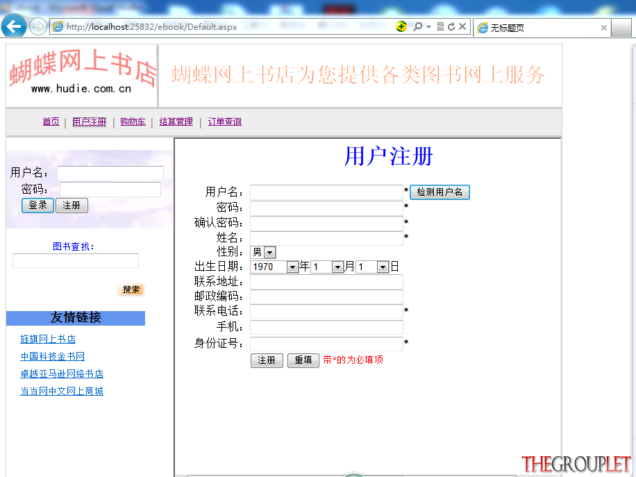Open the 中国科技金书网 link
This screenshot has height=477, width=636.
tap(52, 356)
